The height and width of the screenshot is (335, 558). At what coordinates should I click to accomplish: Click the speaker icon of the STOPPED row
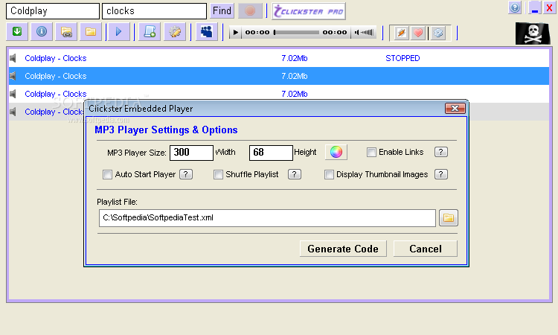click(x=13, y=58)
